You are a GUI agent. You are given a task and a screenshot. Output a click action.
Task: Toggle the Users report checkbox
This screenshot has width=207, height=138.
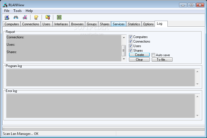click(131, 46)
